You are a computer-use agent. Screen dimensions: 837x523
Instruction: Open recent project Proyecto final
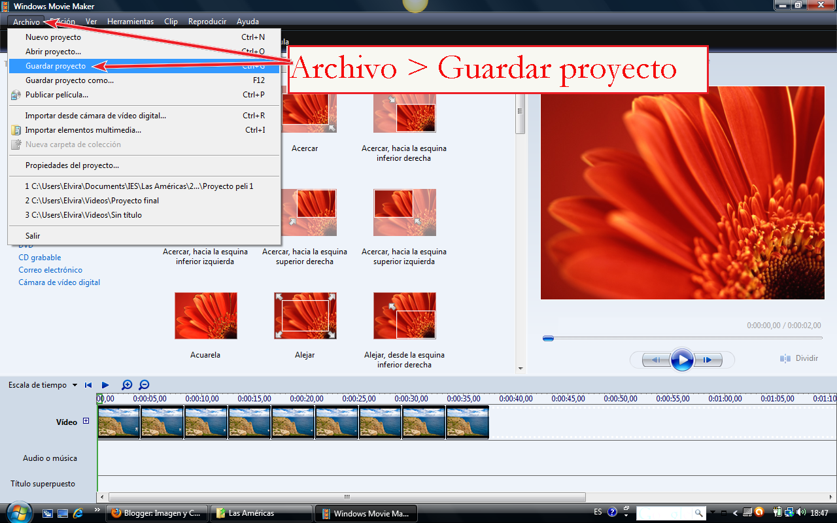tap(145, 201)
